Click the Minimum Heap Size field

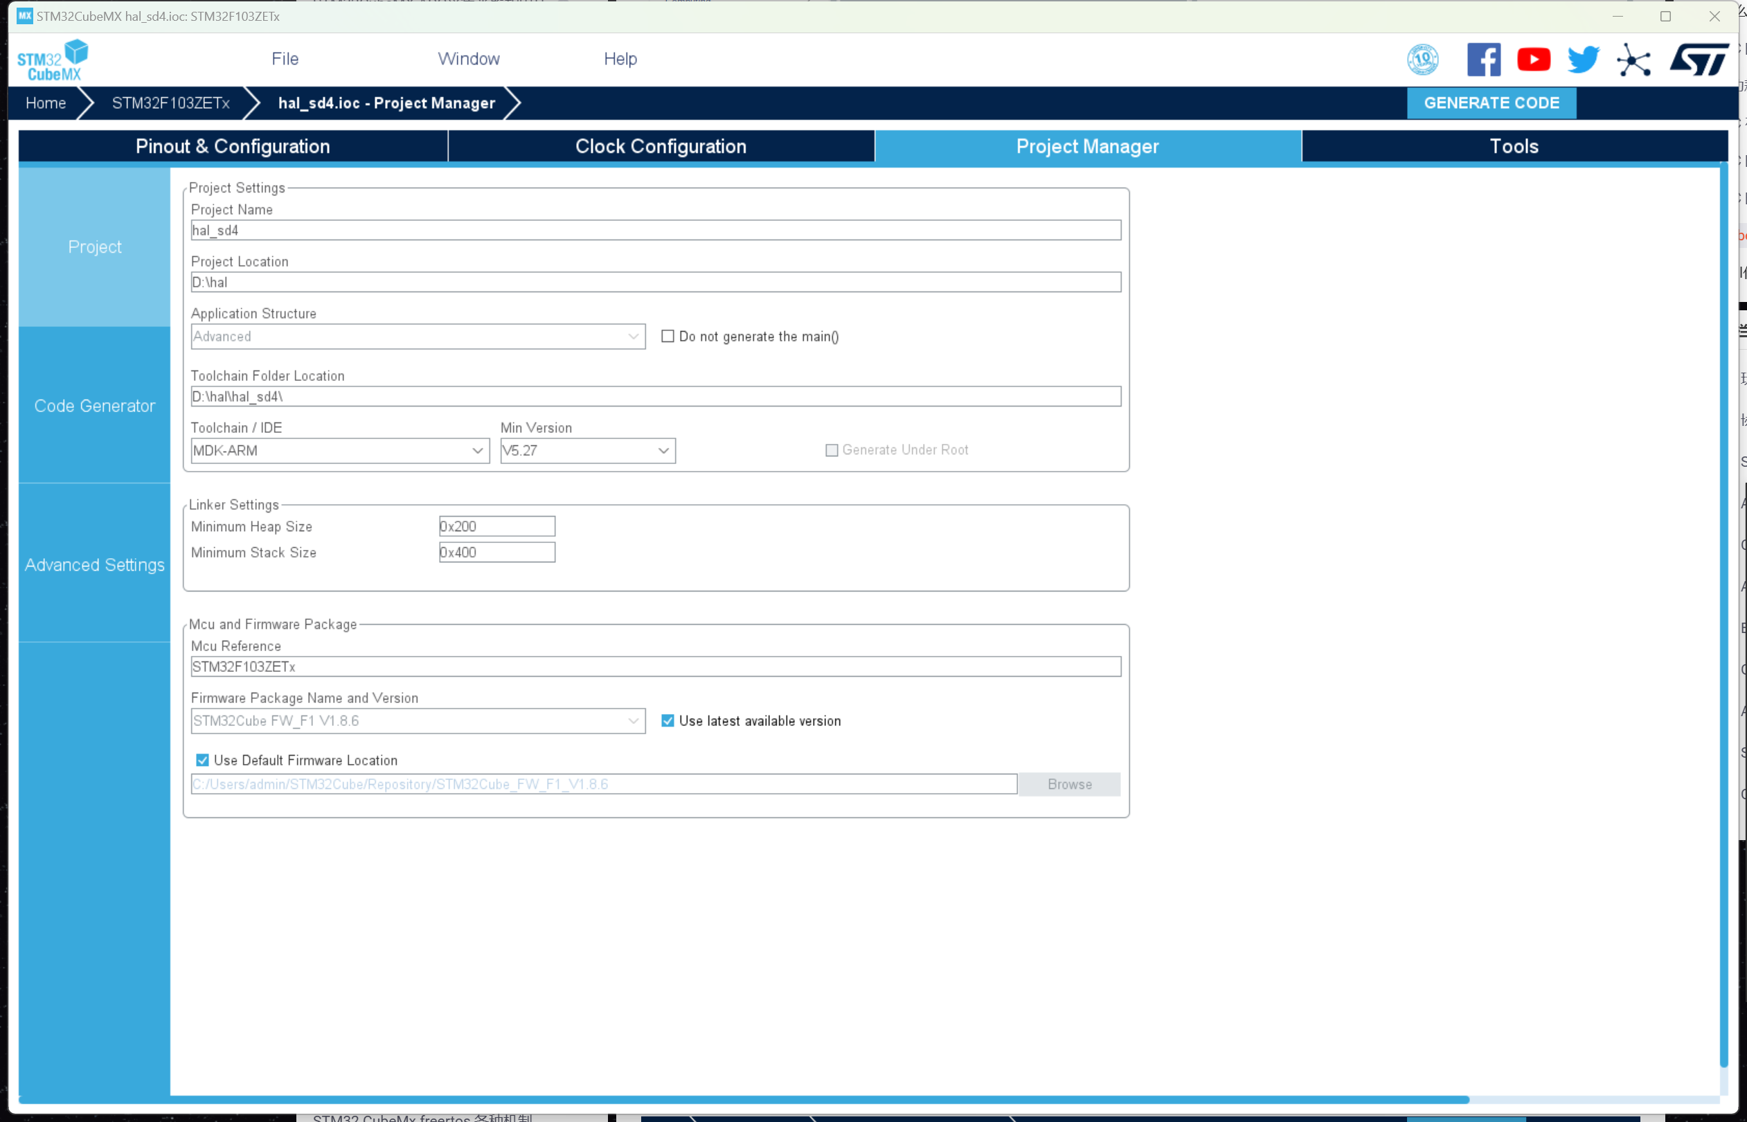pos(496,526)
